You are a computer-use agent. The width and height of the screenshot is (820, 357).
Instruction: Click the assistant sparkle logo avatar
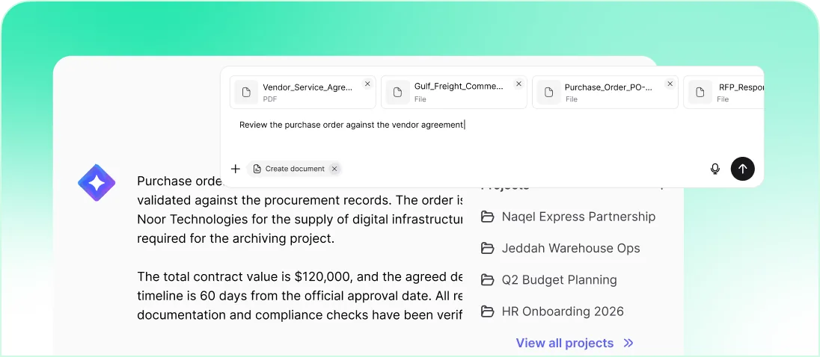pyautogui.click(x=97, y=183)
